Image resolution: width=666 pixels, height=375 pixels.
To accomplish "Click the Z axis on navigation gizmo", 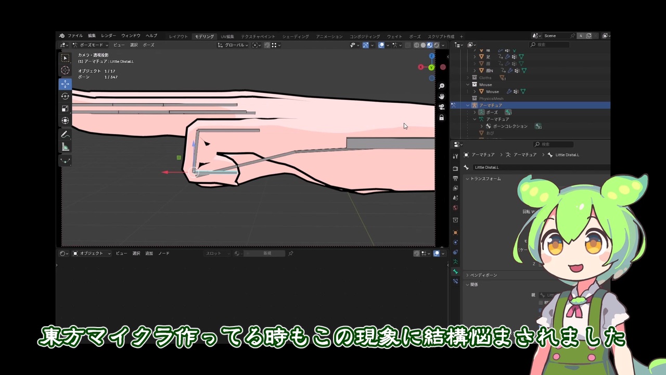I will pyautogui.click(x=432, y=56).
